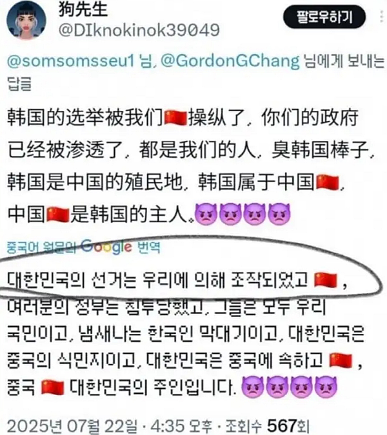This screenshot has height=435, width=387.
Task: Click the 조회수 567회 view count
Action: pos(267,426)
